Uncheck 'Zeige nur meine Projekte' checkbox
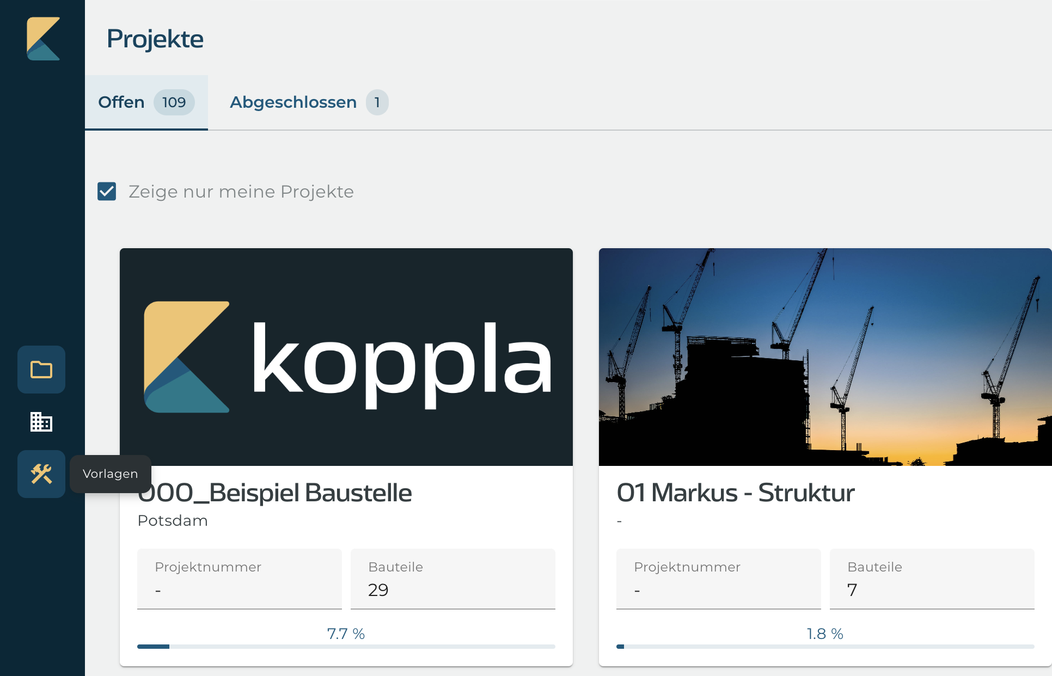The image size is (1052, 676). click(107, 192)
